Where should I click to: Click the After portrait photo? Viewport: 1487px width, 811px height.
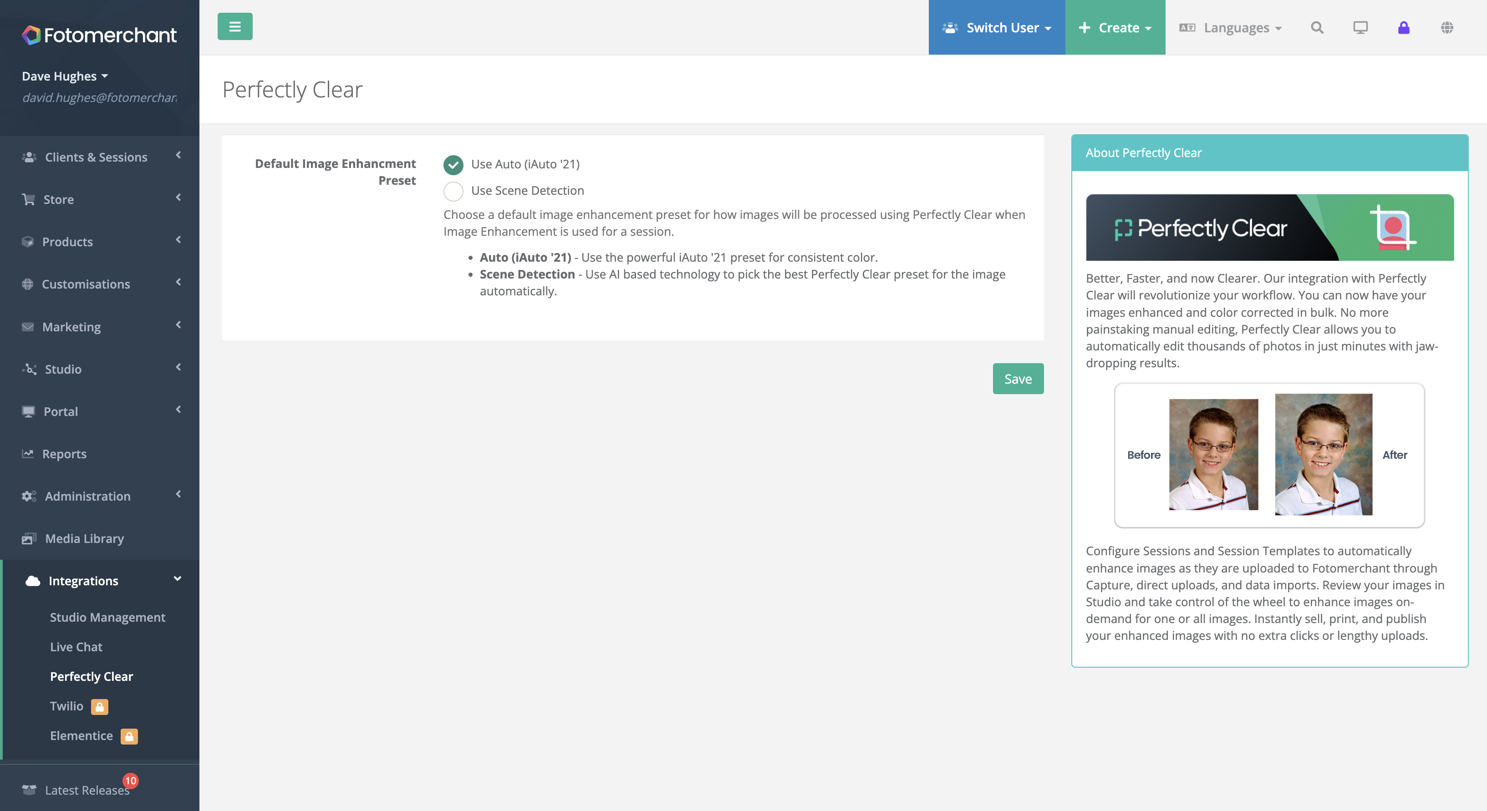[x=1323, y=455]
